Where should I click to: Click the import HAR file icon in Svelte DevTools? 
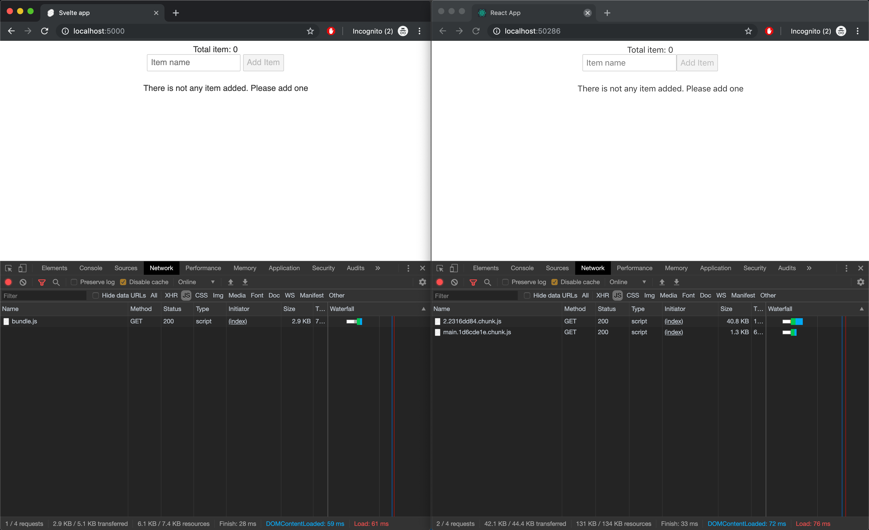[231, 282]
